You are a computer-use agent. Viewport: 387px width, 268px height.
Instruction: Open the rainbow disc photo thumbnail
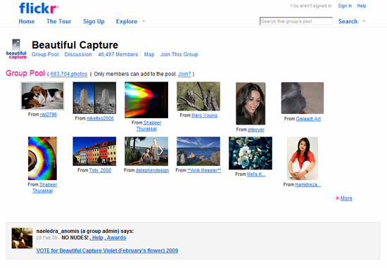[x=42, y=158]
